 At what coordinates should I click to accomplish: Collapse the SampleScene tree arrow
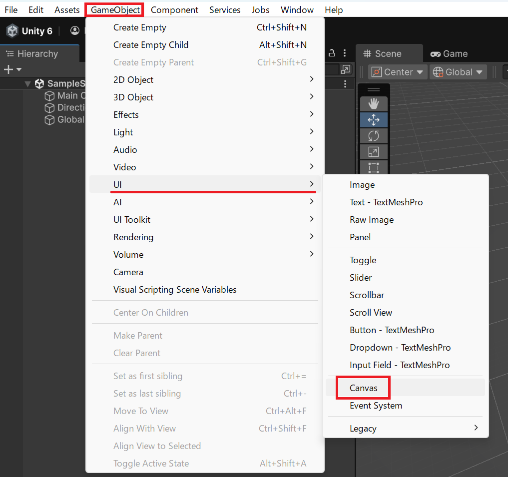click(x=27, y=84)
